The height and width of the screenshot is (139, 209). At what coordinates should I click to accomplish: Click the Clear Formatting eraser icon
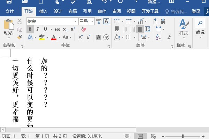coord(83,29)
